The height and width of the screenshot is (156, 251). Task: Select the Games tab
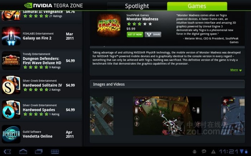[x=197, y=6]
